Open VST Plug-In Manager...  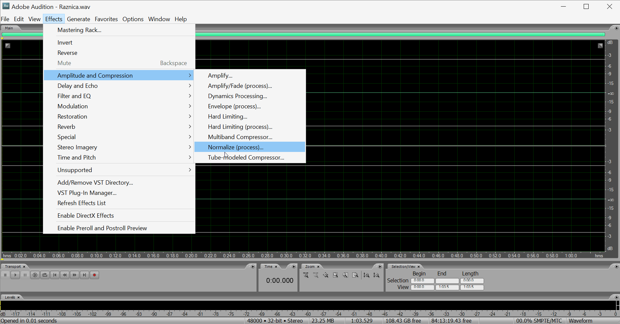119,193
